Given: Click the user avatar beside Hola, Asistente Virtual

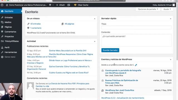Looking at the screenshot, I should point(174,5).
